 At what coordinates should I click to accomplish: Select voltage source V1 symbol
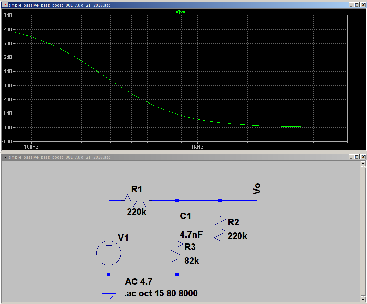pyautogui.click(x=109, y=253)
